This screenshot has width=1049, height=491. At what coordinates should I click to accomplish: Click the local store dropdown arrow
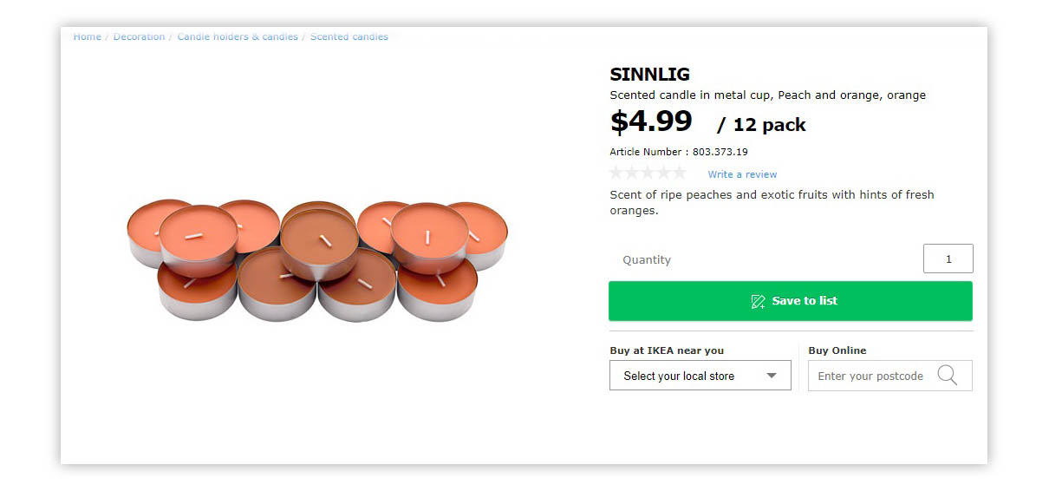[772, 376]
